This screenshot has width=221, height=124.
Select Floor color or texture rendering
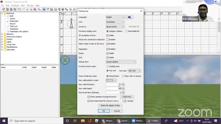(x=123, y=76)
